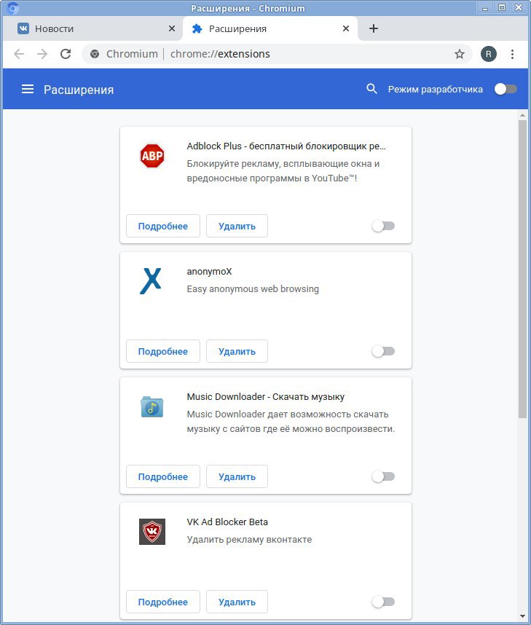Click 'Music Downloader - Скачать музыку' title

click(265, 396)
